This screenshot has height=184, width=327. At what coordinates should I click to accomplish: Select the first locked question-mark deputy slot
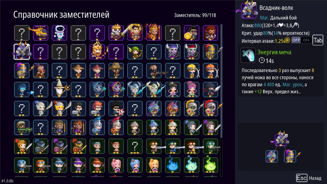point(22,33)
